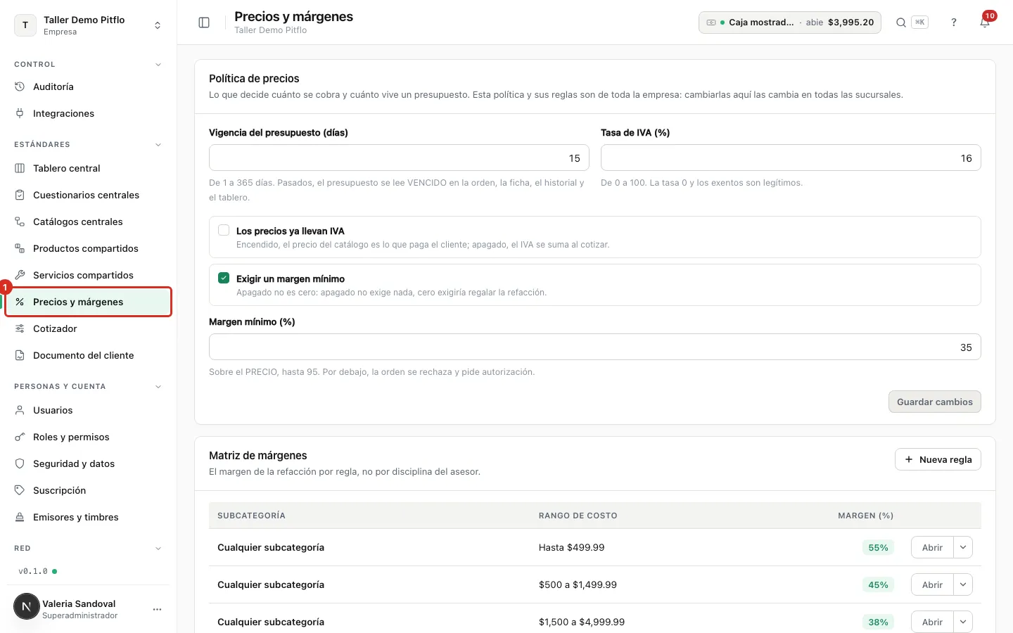This screenshot has width=1013, height=633.
Task: Click the v0.1.0 version label
Action: point(33,571)
